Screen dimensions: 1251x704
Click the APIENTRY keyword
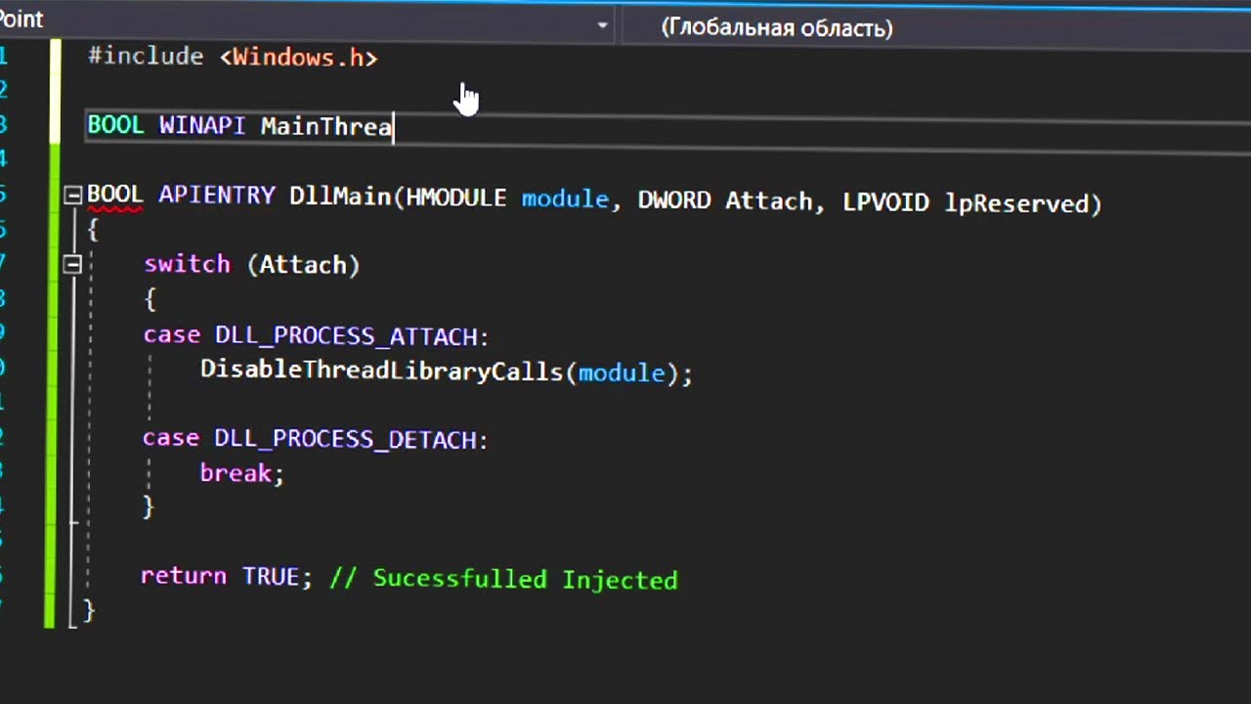click(216, 196)
